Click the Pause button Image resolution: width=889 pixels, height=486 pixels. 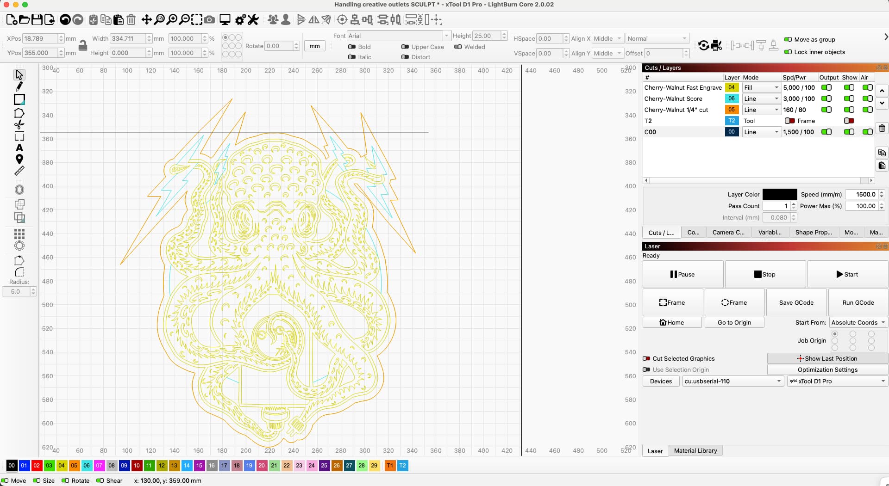click(682, 274)
